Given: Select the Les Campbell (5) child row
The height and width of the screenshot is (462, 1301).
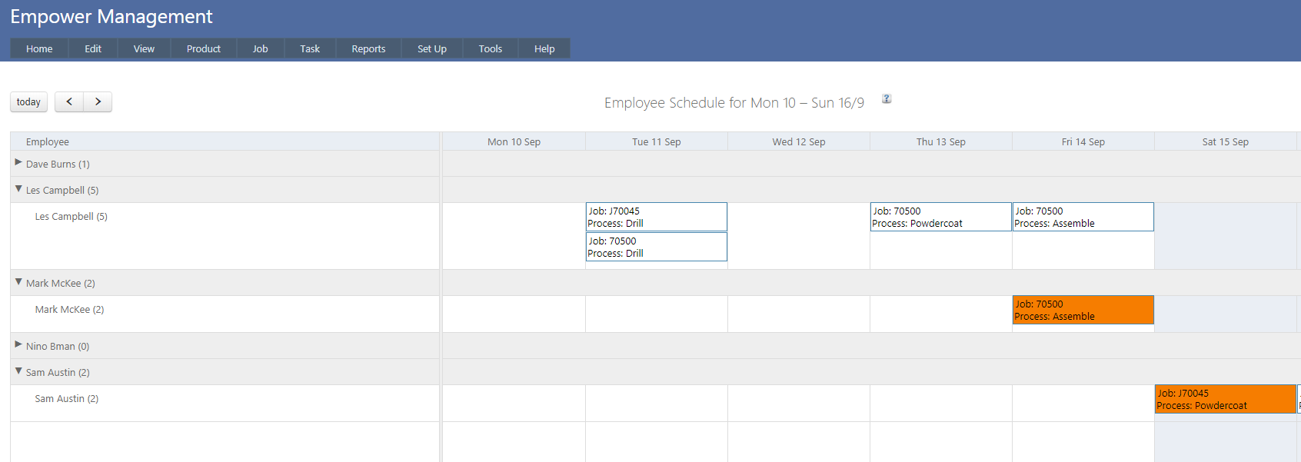Looking at the screenshot, I should (x=71, y=217).
